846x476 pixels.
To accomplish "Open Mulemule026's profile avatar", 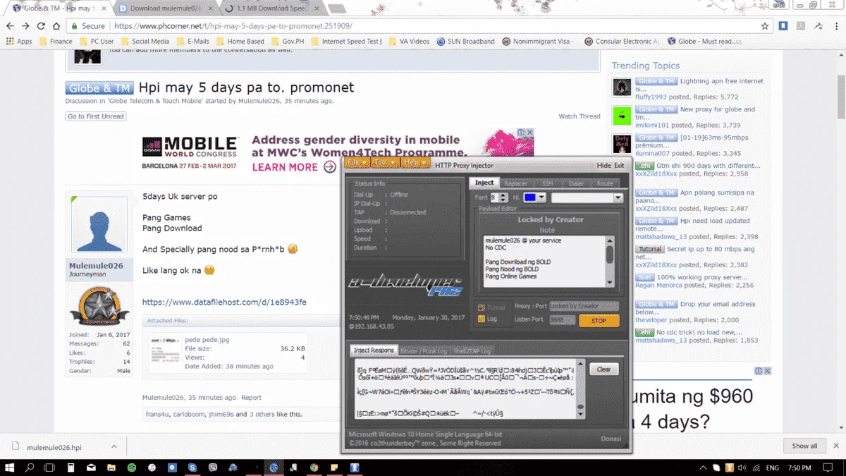I will point(99,226).
